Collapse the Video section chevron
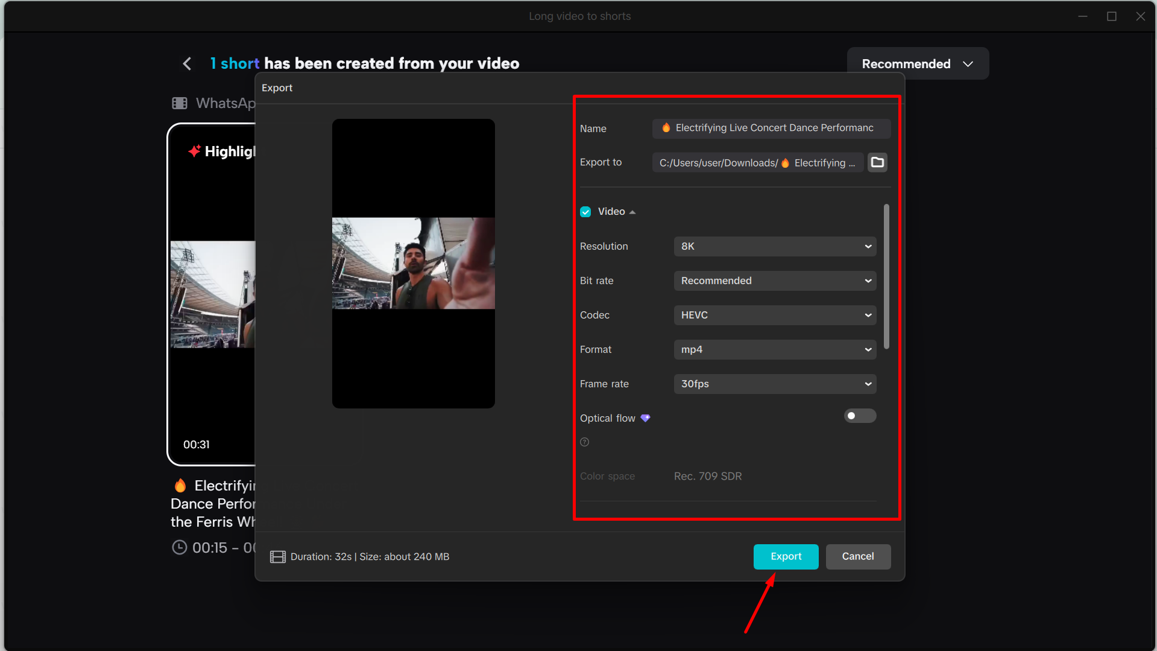 tap(632, 211)
